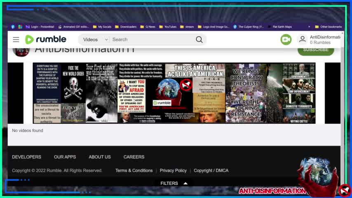352x198 pixels.
Task: Open the Downloaders bookmark folder
Action: (x=126, y=27)
